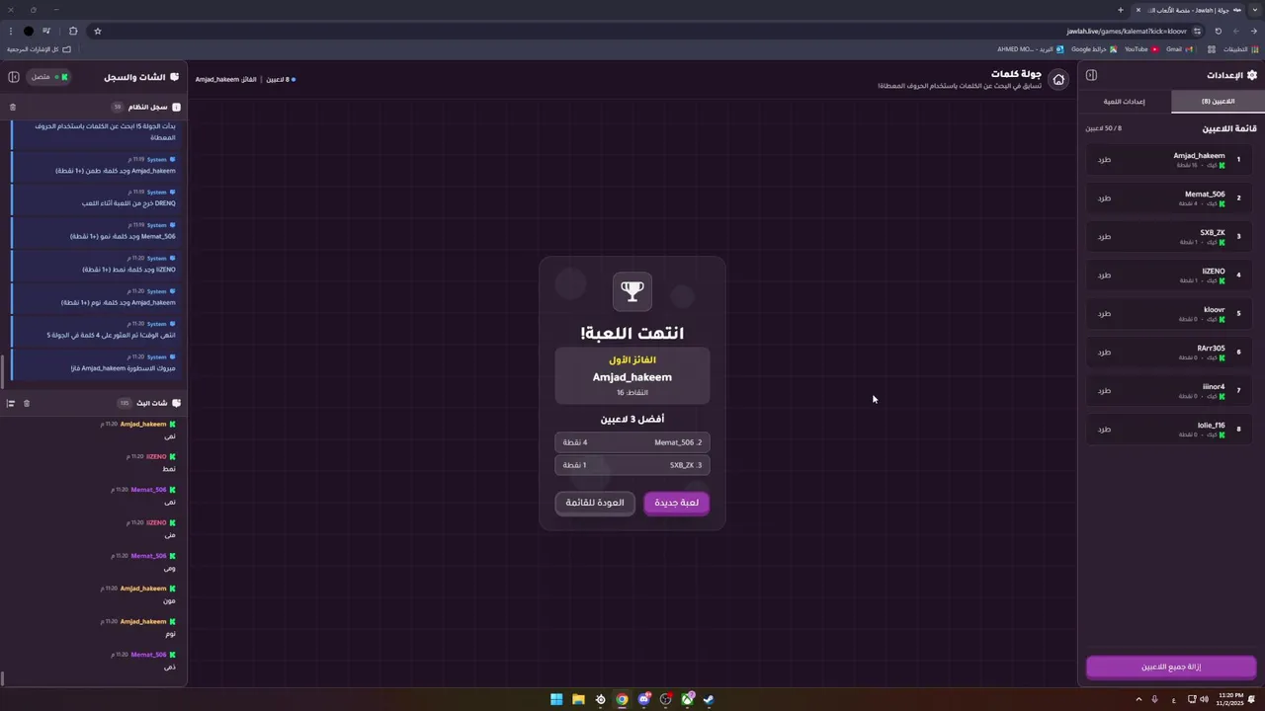The width and height of the screenshot is (1265, 711).
Task: Kick player iiinor4 with طرد
Action: [1104, 391]
